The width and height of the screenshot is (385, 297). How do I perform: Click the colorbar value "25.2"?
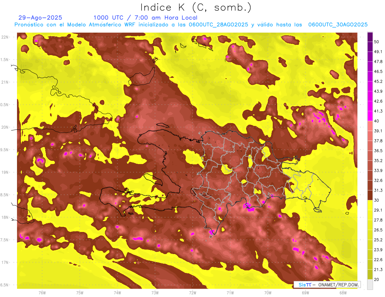378,240
